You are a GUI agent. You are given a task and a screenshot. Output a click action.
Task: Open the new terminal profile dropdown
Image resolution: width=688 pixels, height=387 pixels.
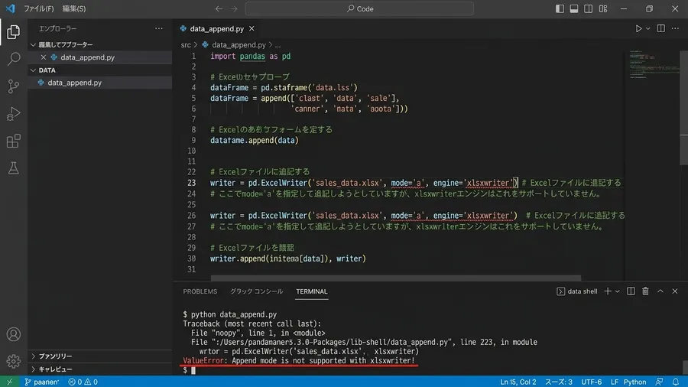618,291
